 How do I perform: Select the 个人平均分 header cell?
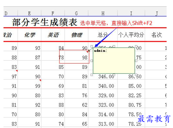(131, 35)
